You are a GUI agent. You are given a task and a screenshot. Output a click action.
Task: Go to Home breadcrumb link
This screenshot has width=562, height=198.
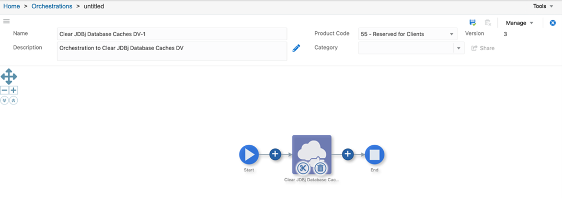pyautogui.click(x=12, y=6)
